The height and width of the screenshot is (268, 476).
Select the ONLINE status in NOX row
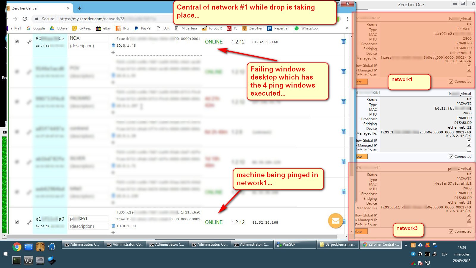point(214,42)
